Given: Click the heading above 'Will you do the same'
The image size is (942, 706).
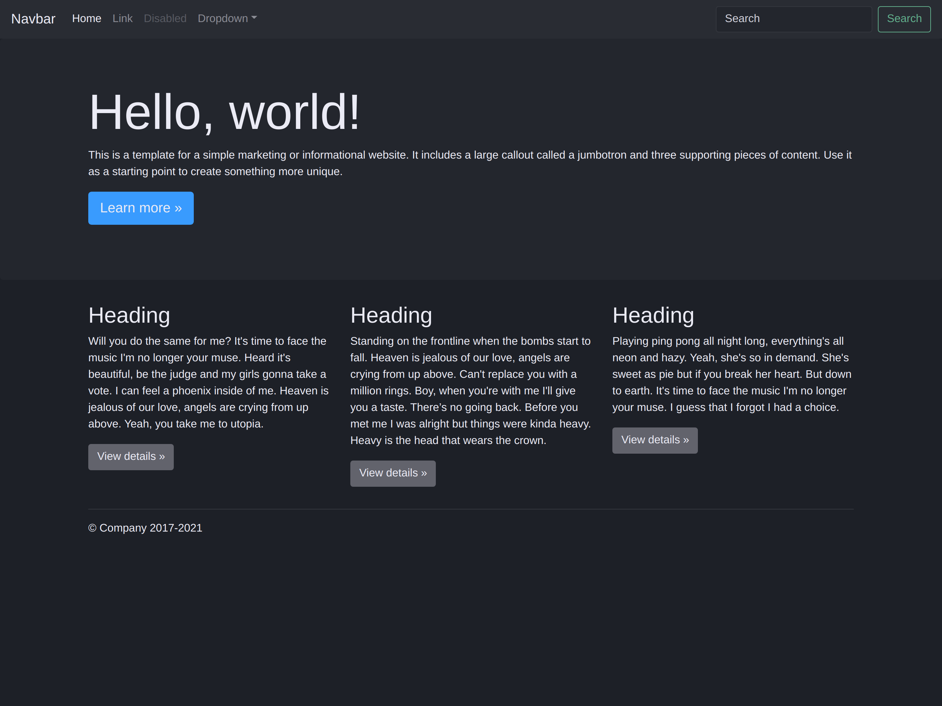Looking at the screenshot, I should click(x=129, y=315).
